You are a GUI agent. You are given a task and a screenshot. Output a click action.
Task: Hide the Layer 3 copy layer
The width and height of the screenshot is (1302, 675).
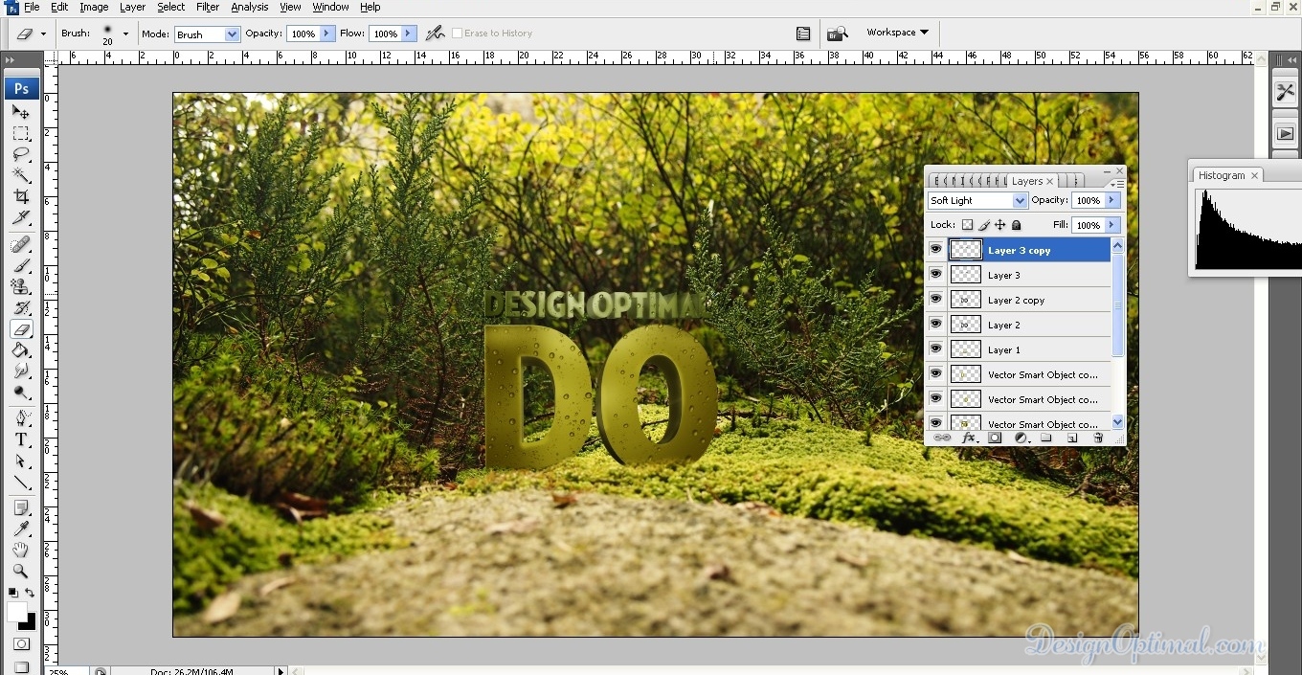pyautogui.click(x=936, y=250)
